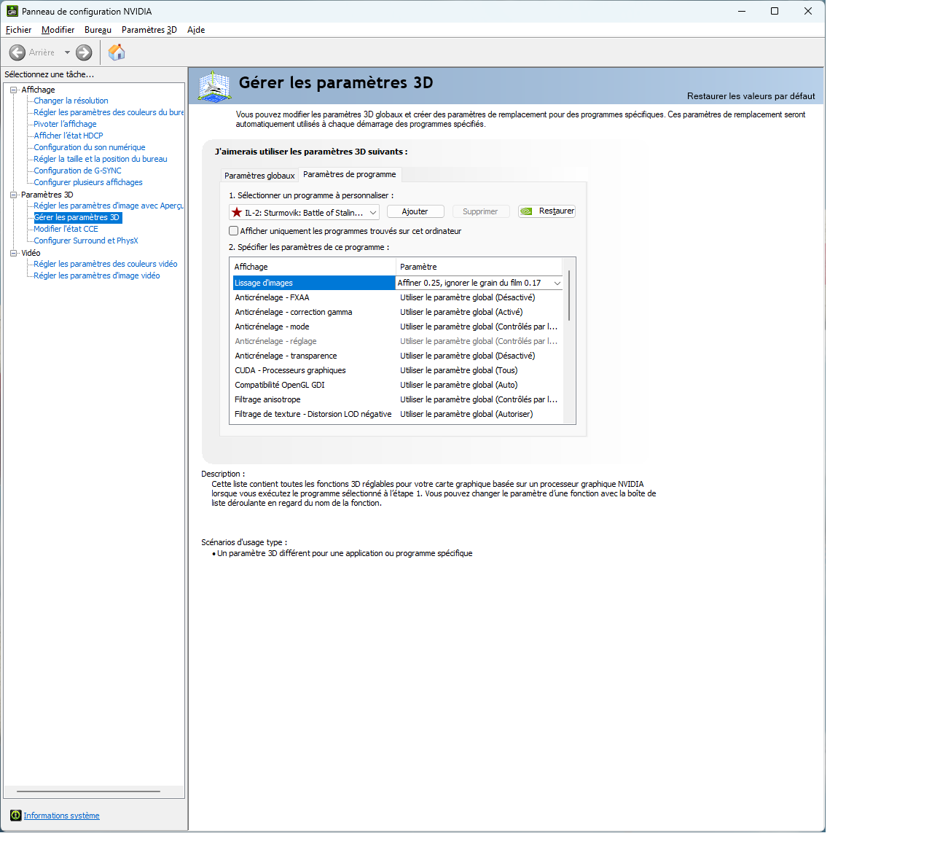Select 'Régler les paramètres d'image vidéo'

pos(97,275)
